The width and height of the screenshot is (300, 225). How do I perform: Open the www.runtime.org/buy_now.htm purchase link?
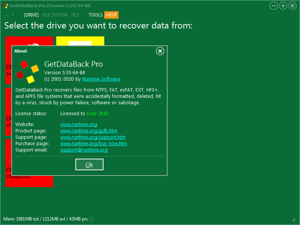[x=93, y=144]
